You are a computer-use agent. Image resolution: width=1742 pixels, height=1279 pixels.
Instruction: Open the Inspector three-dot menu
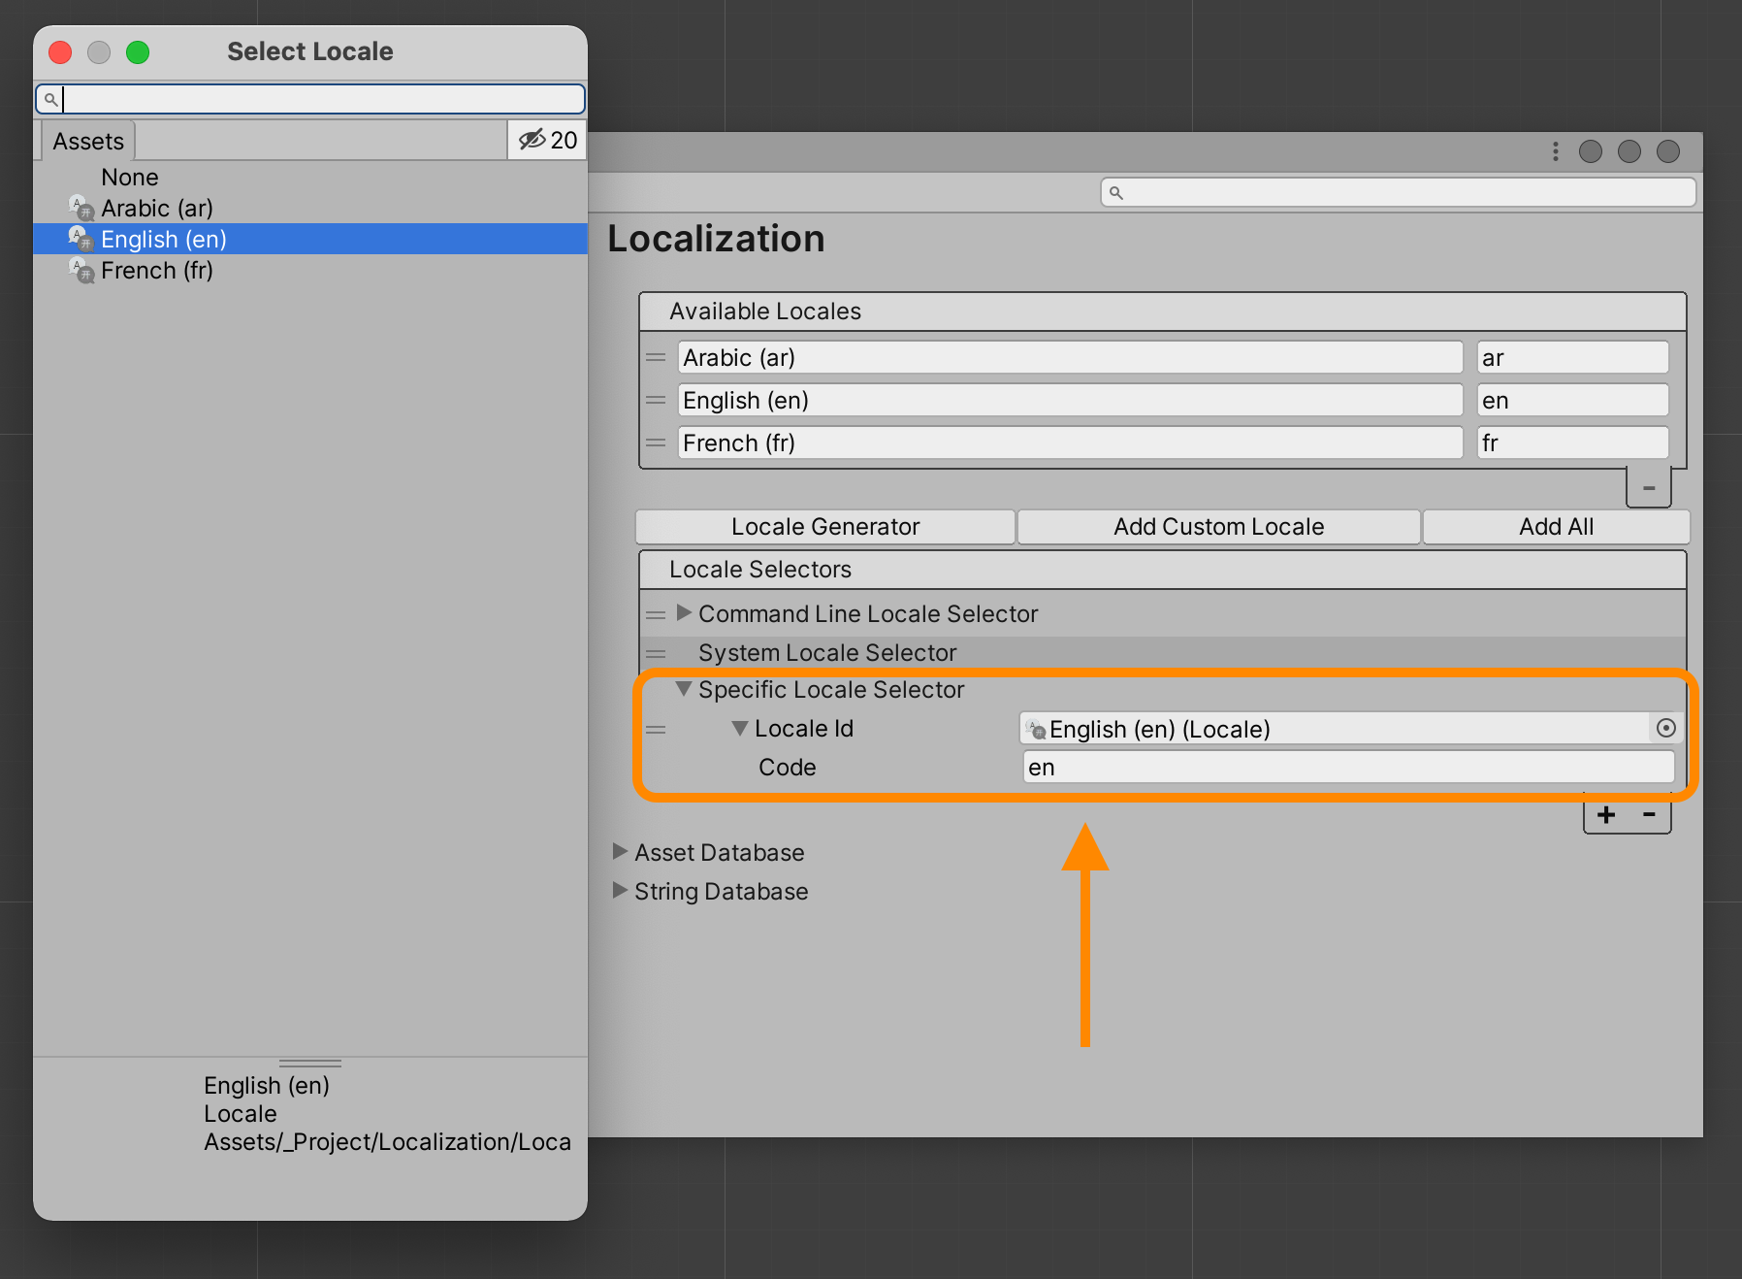(1555, 151)
